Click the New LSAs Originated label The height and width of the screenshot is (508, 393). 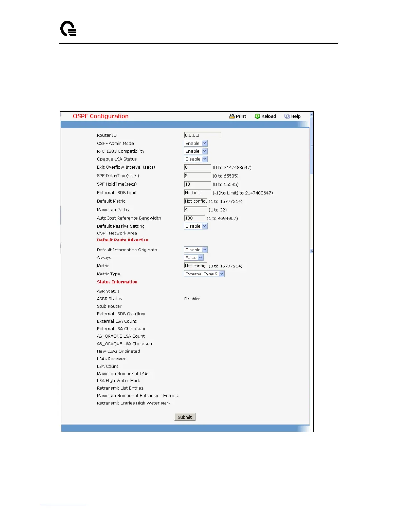click(118, 351)
